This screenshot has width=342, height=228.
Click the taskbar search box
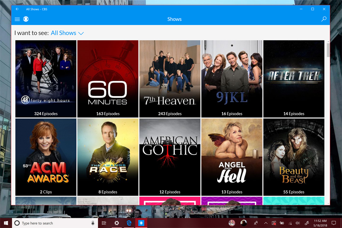tap(54, 223)
